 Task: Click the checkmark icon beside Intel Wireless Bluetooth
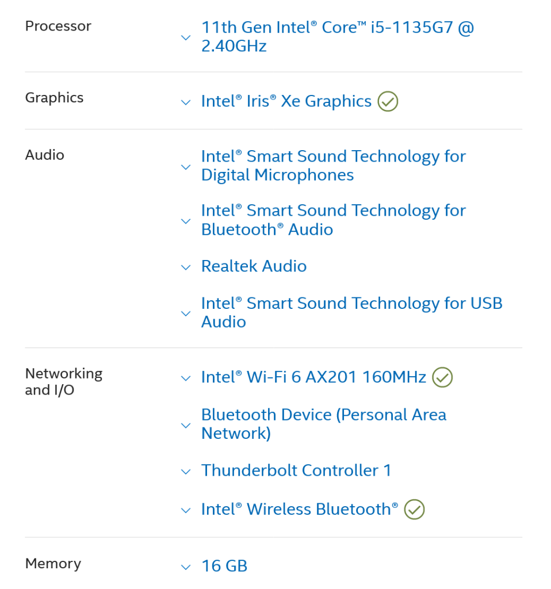414,510
